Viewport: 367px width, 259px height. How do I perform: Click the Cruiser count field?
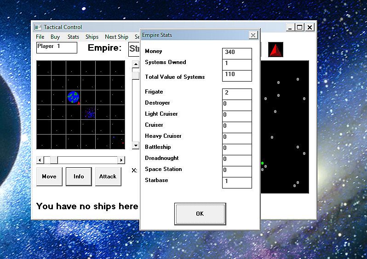click(x=237, y=127)
